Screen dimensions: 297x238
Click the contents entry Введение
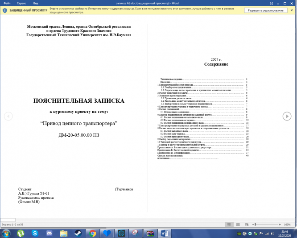pyautogui.click(x=165, y=82)
